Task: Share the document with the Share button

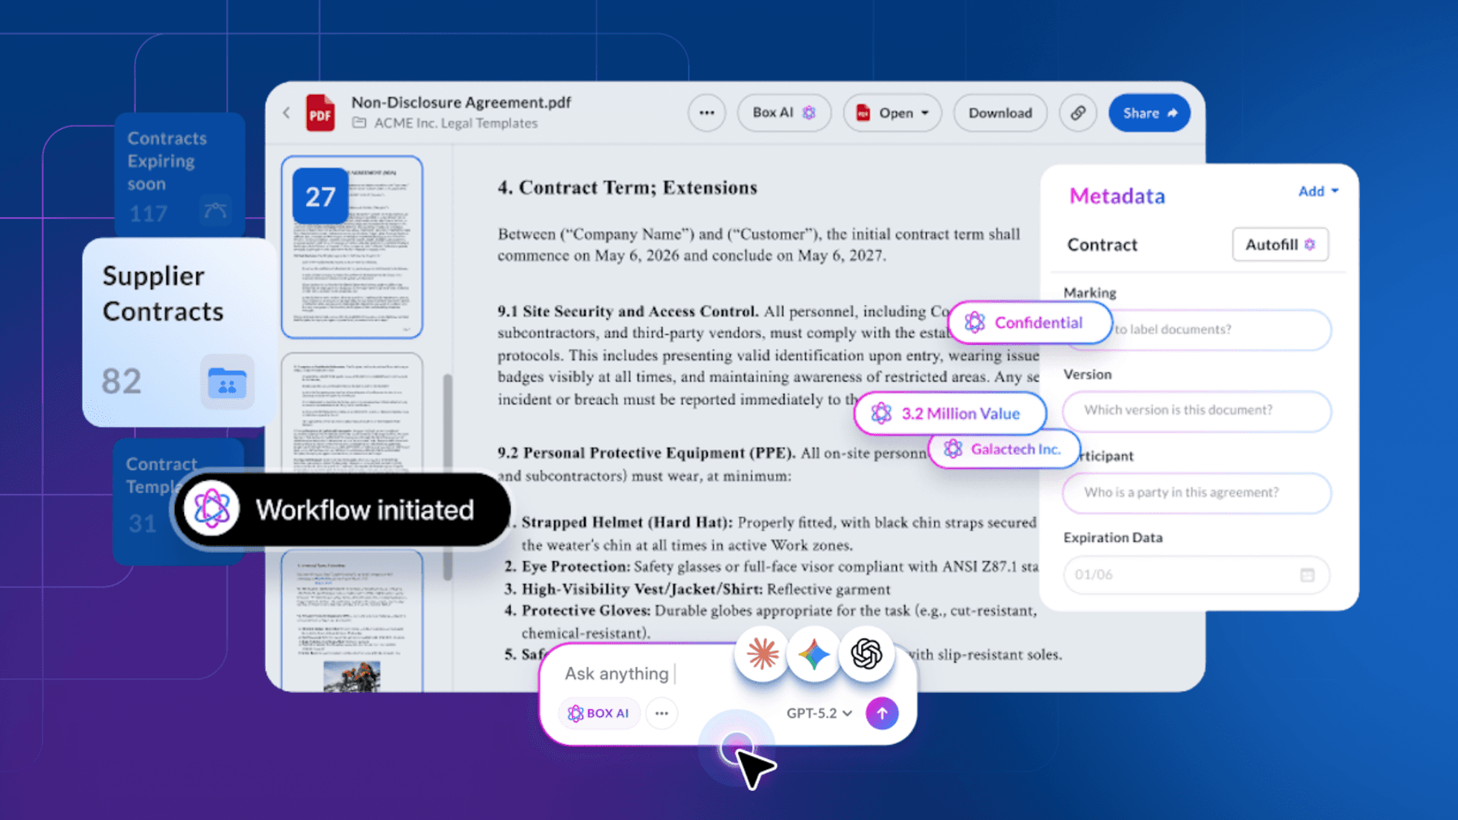Action: click(1149, 113)
